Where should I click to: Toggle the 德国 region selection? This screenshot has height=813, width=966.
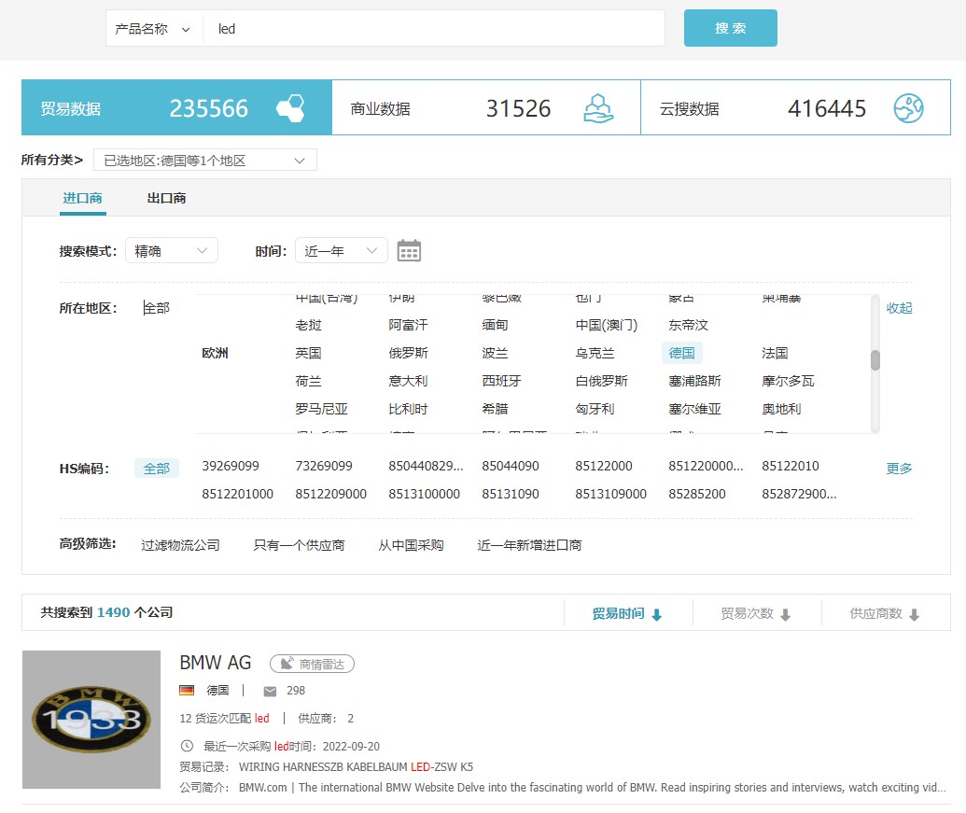point(681,353)
